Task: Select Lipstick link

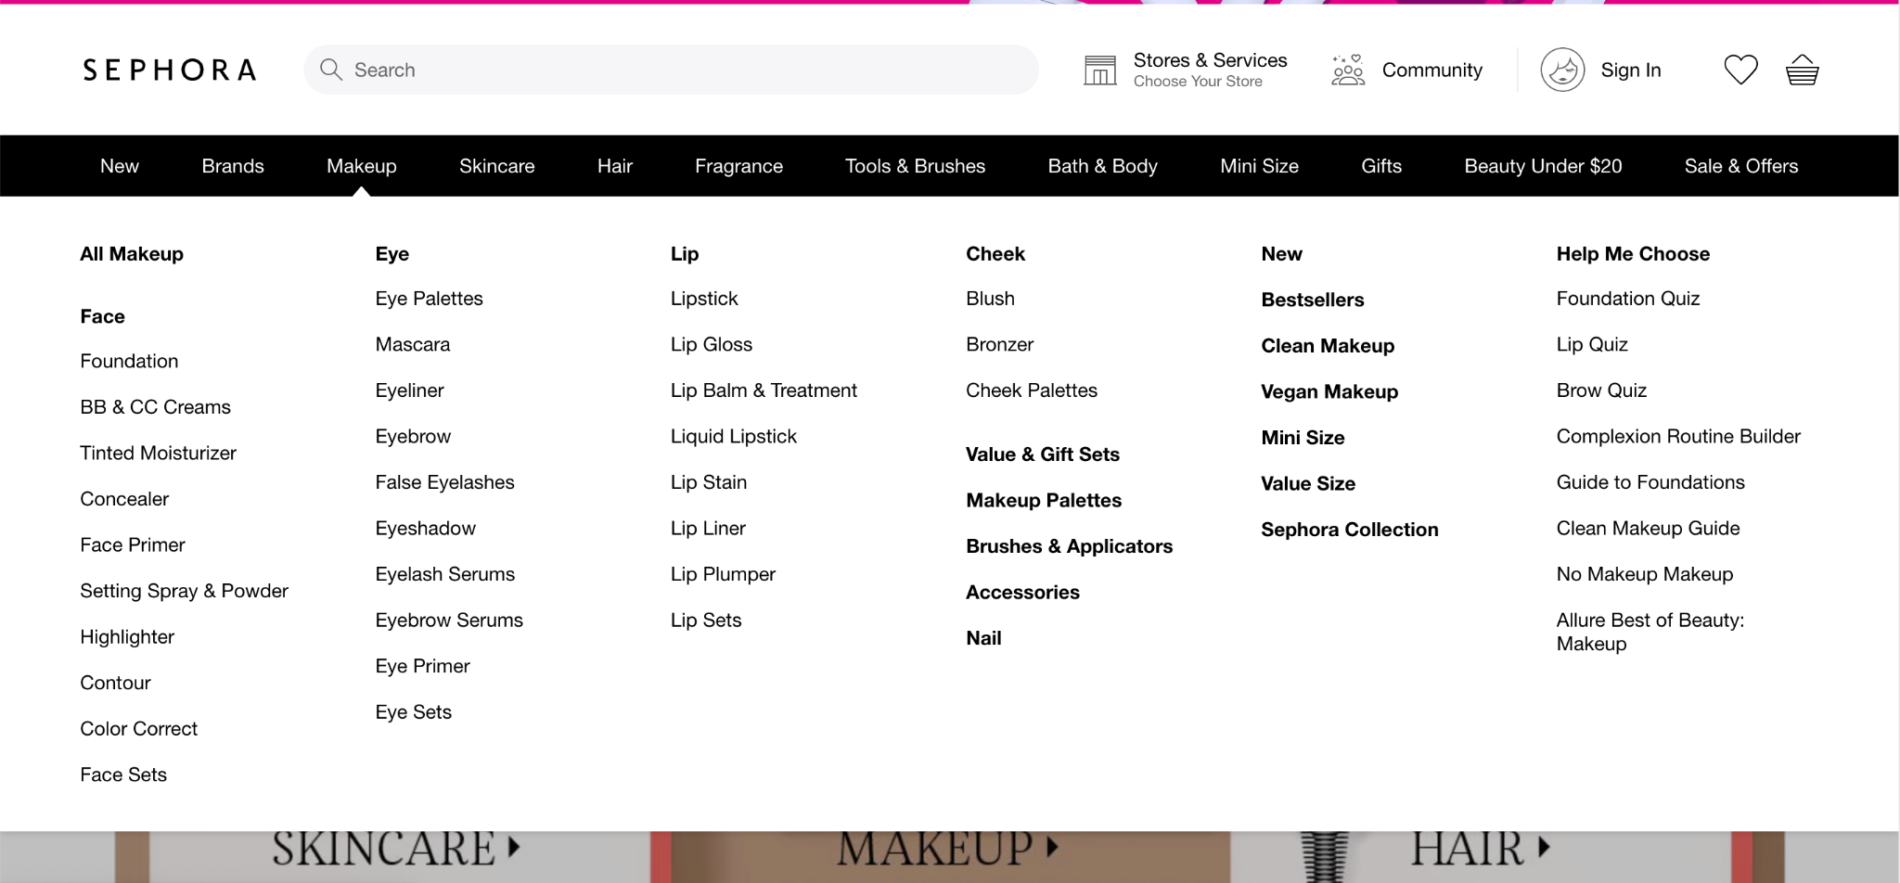Action: pos(704,299)
